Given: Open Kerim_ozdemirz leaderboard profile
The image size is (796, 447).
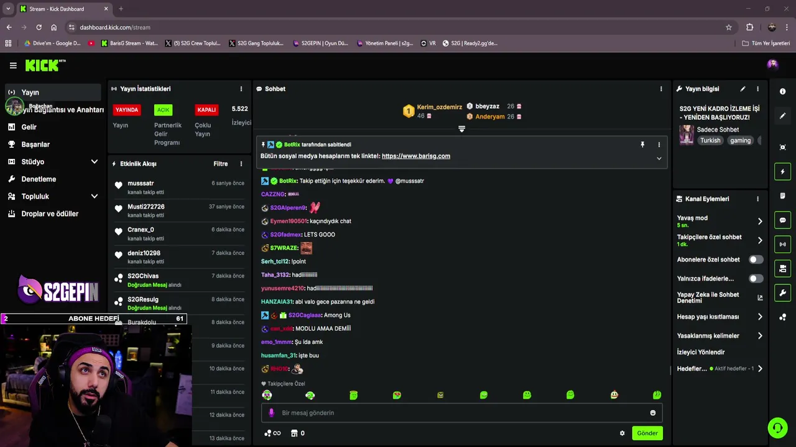Looking at the screenshot, I should click(x=439, y=107).
